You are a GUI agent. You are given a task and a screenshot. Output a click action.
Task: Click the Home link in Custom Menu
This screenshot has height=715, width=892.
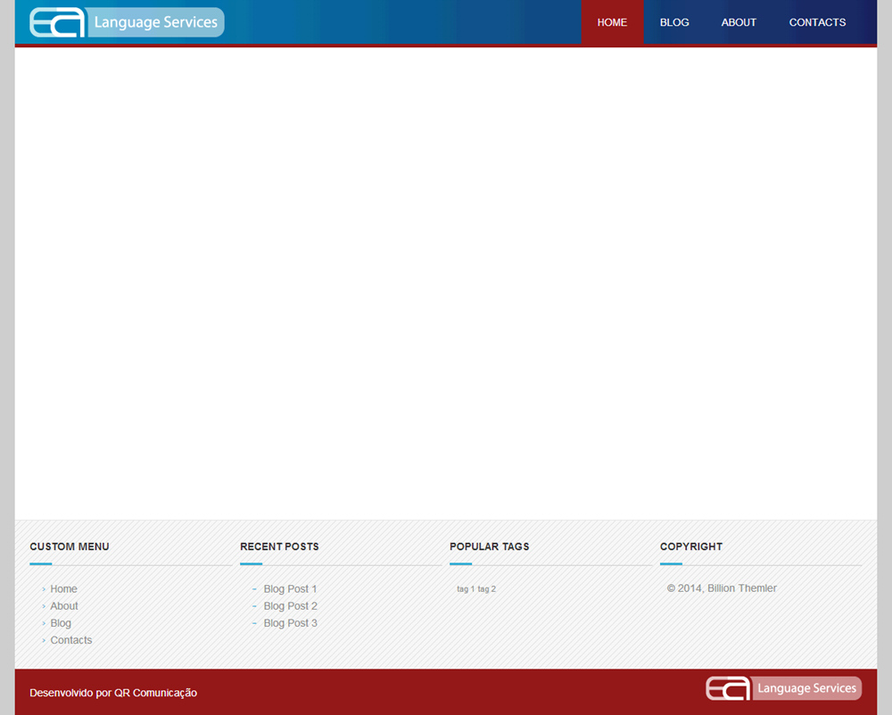pos(63,588)
